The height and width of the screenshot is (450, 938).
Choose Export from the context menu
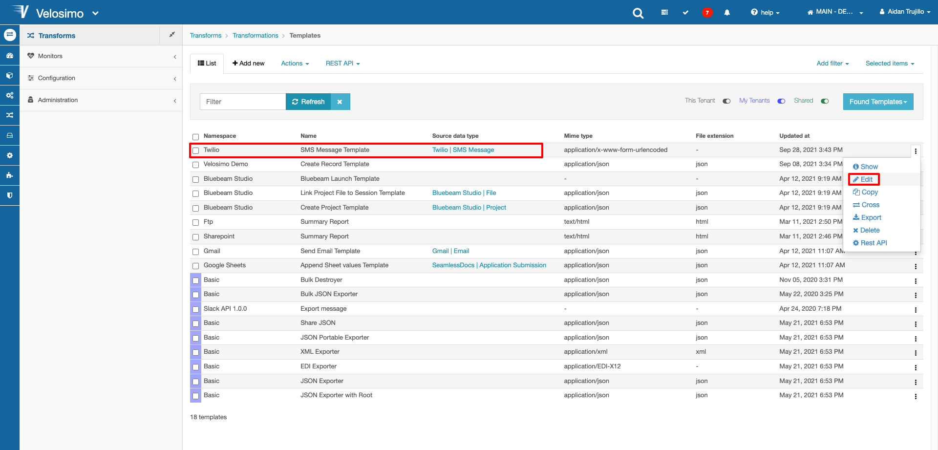coord(867,217)
